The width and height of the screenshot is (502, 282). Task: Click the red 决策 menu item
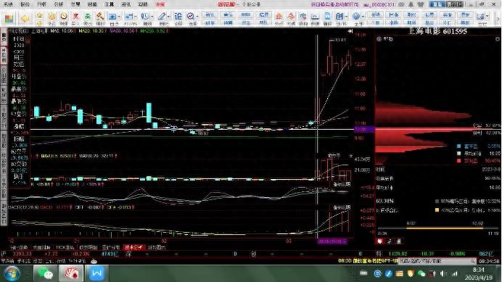coord(160,4)
